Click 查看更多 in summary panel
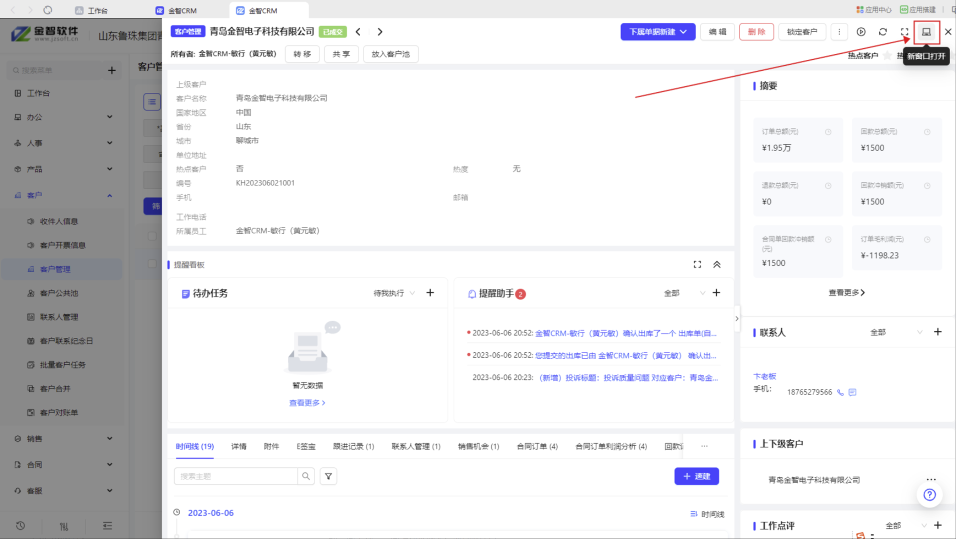This screenshot has width=956, height=539. (x=846, y=293)
